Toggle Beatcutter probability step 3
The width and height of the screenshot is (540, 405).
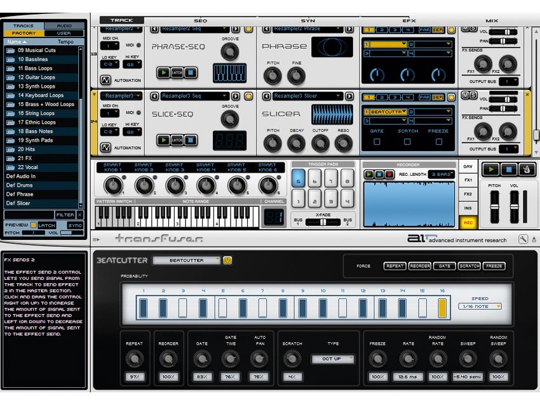click(x=182, y=308)
